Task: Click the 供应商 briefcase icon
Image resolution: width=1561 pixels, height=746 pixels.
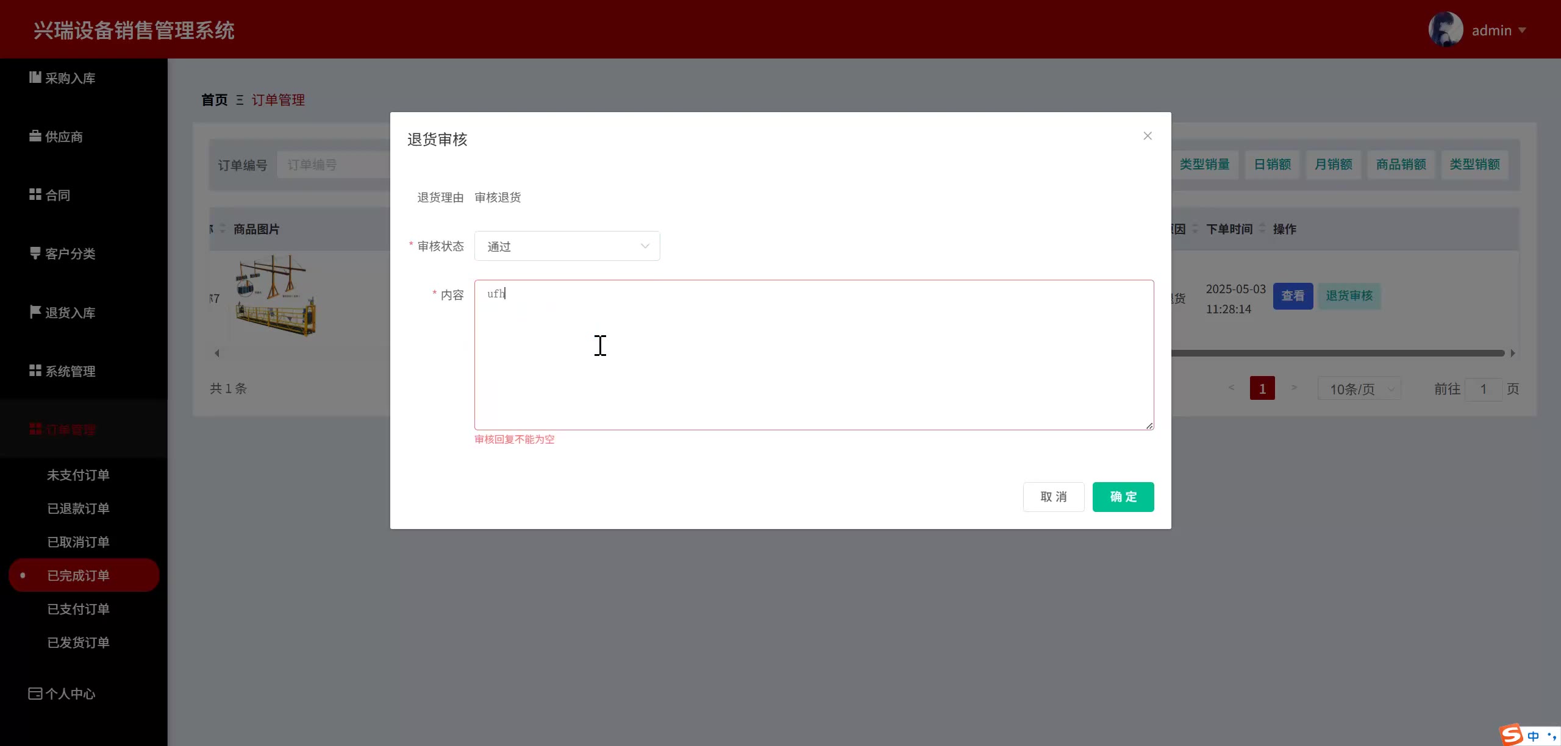Action: [35, 136]
